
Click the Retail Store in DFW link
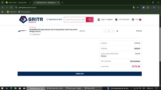pos(55,19)
